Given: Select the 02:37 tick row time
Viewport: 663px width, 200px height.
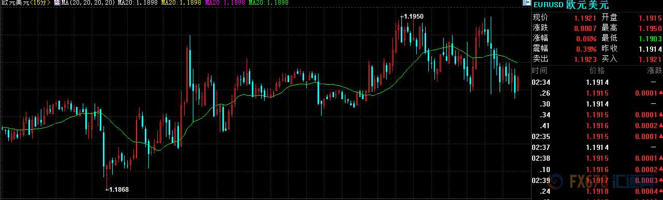Looking at the screenshot, I should pos(541,148).
